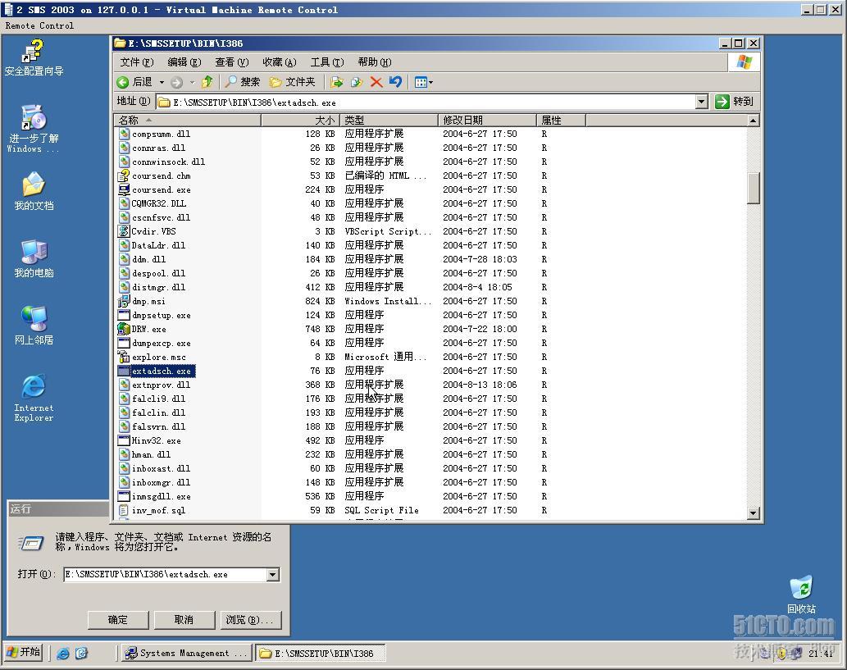Select the dmpsetup.exe file icon
The height and width of the screenshot is (670, 847).
click(124, 315)
